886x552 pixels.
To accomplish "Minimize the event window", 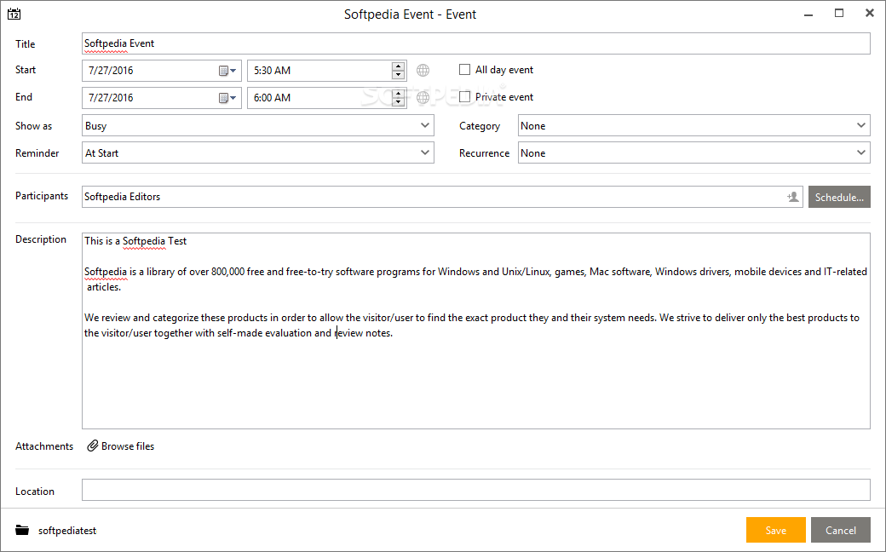I will coord(808,14).
